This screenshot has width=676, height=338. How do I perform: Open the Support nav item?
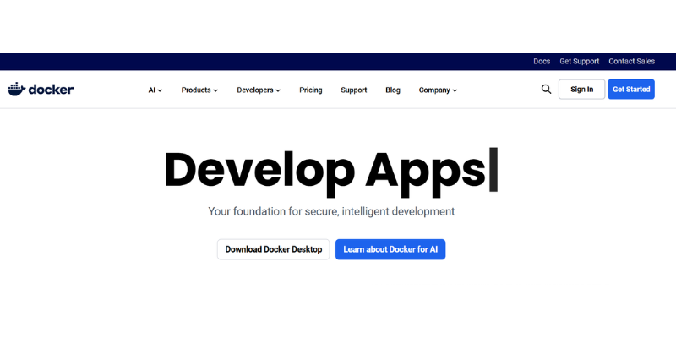pos(353,90)
